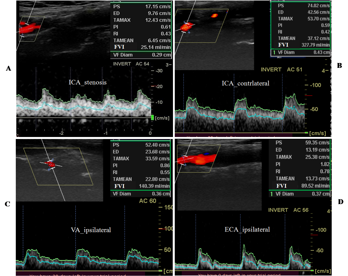
Task: Toggle INVERT next to AC 51
Action: [271, 70]
